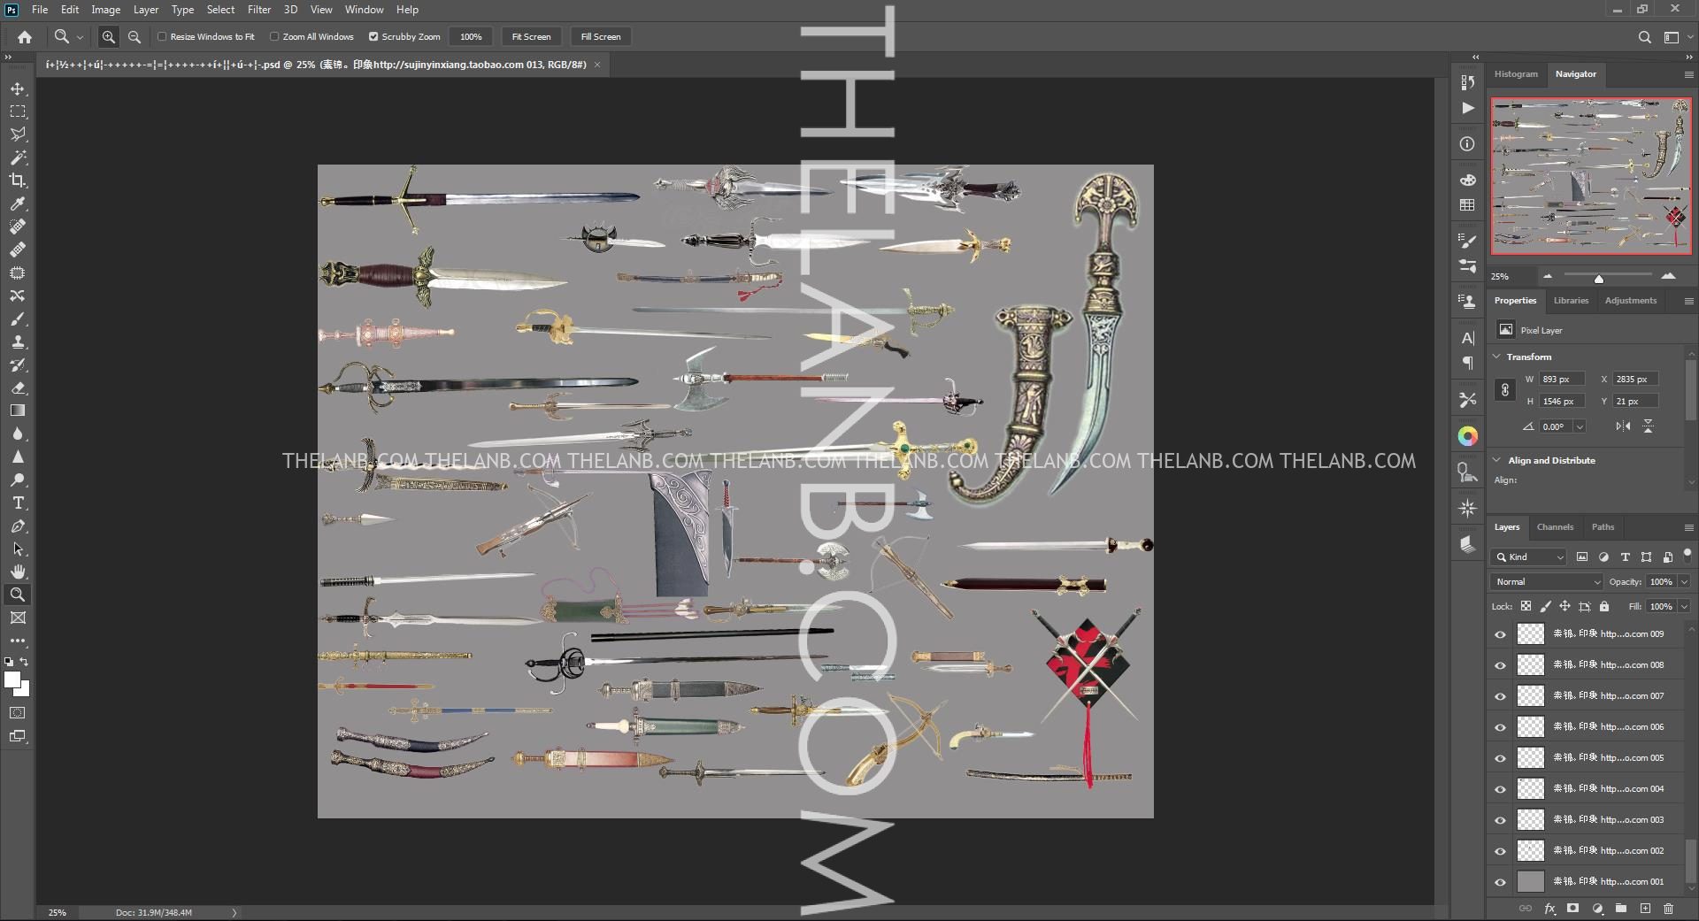The height and width of the screenshot is (921, 1699).
Task: Open the layer blend mode Normal dropdown
Action: pos(1547,582)
